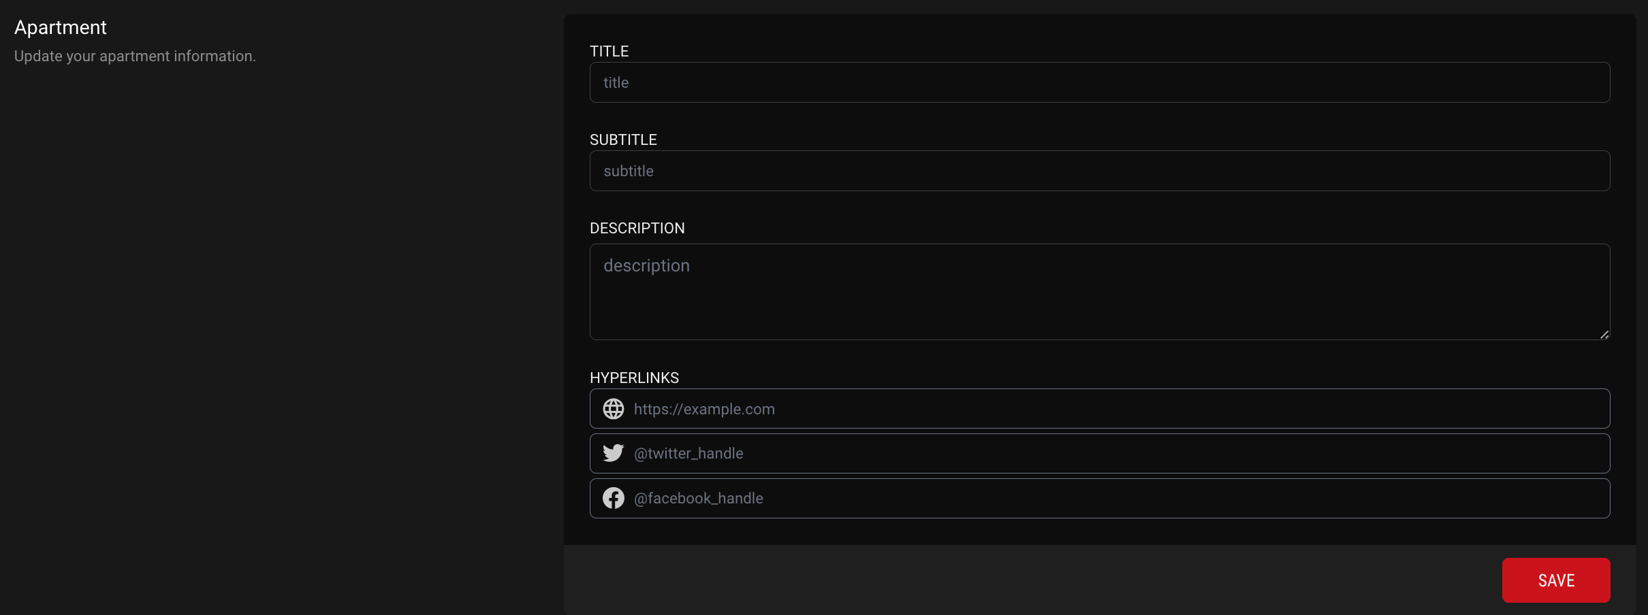Focus the Title input field
Screen dimensions: 1648x615
tap(1100, 82)
